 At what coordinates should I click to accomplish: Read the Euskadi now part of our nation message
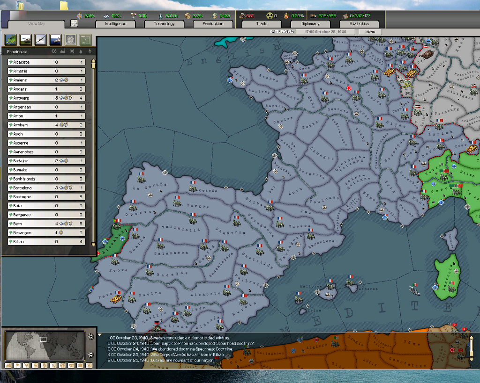[161, 360]
